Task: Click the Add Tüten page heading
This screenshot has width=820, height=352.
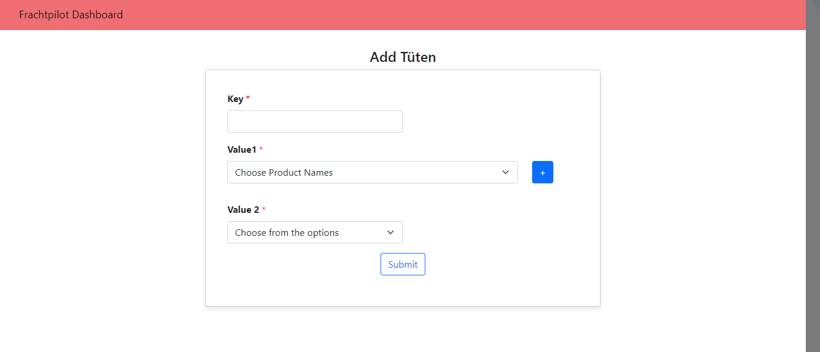Action: pos(403,57)
